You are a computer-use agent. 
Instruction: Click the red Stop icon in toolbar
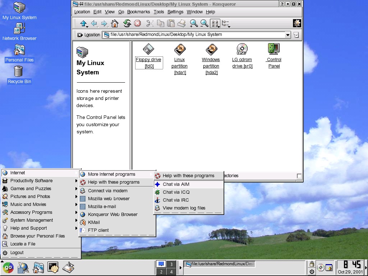(138, 23)
